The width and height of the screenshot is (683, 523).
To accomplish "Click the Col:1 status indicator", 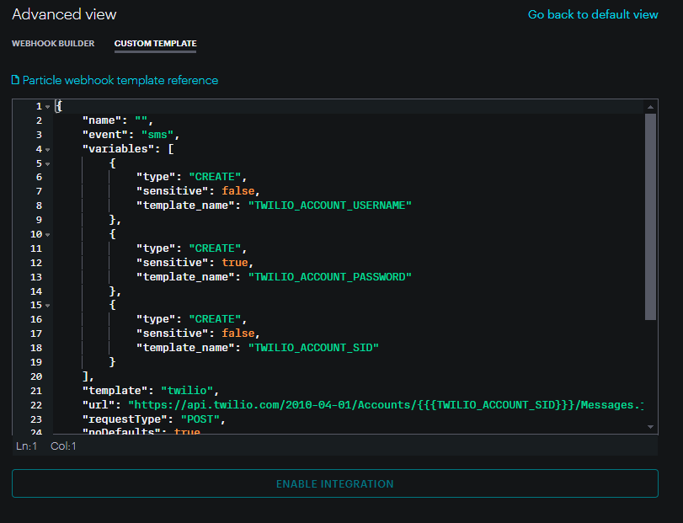I will coord(63,446).
